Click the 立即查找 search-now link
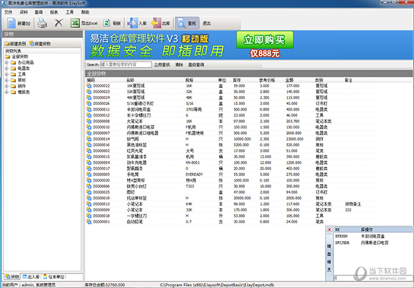Viewport: 414px width, 288px height. (x=162, y=65)
